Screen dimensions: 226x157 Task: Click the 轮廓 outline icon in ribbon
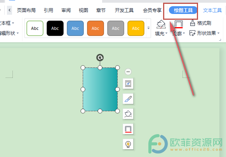(x=179, y=24)
